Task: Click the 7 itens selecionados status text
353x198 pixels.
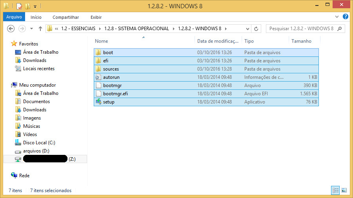Action: click(51, 190)
